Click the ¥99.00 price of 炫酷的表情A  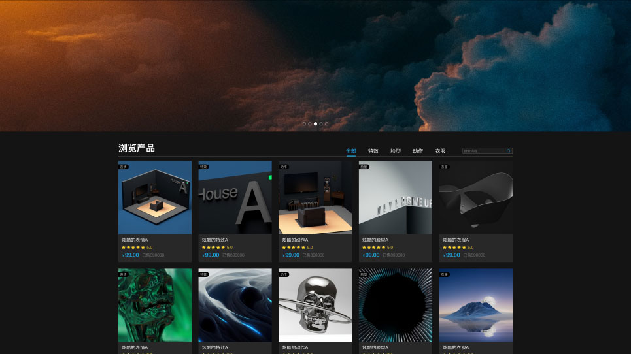[130, 255]
